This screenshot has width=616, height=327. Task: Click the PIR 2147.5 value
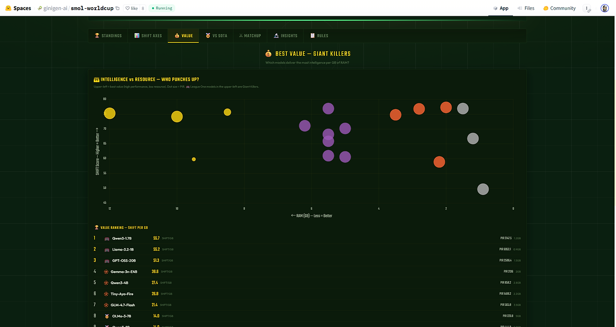[x=506, y=239]
